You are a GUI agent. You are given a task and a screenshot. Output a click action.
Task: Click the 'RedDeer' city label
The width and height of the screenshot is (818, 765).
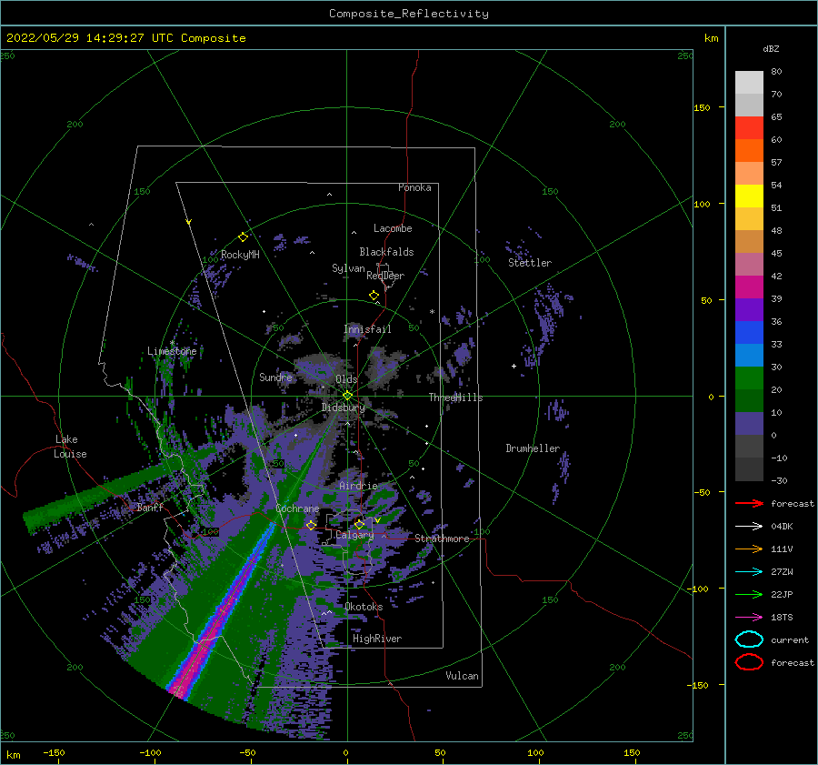click(385, 276)
